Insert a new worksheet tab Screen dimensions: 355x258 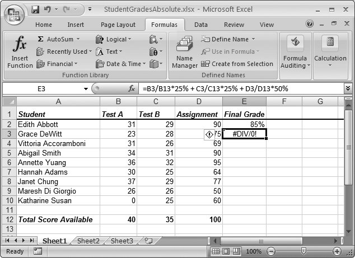coord(148,241)
